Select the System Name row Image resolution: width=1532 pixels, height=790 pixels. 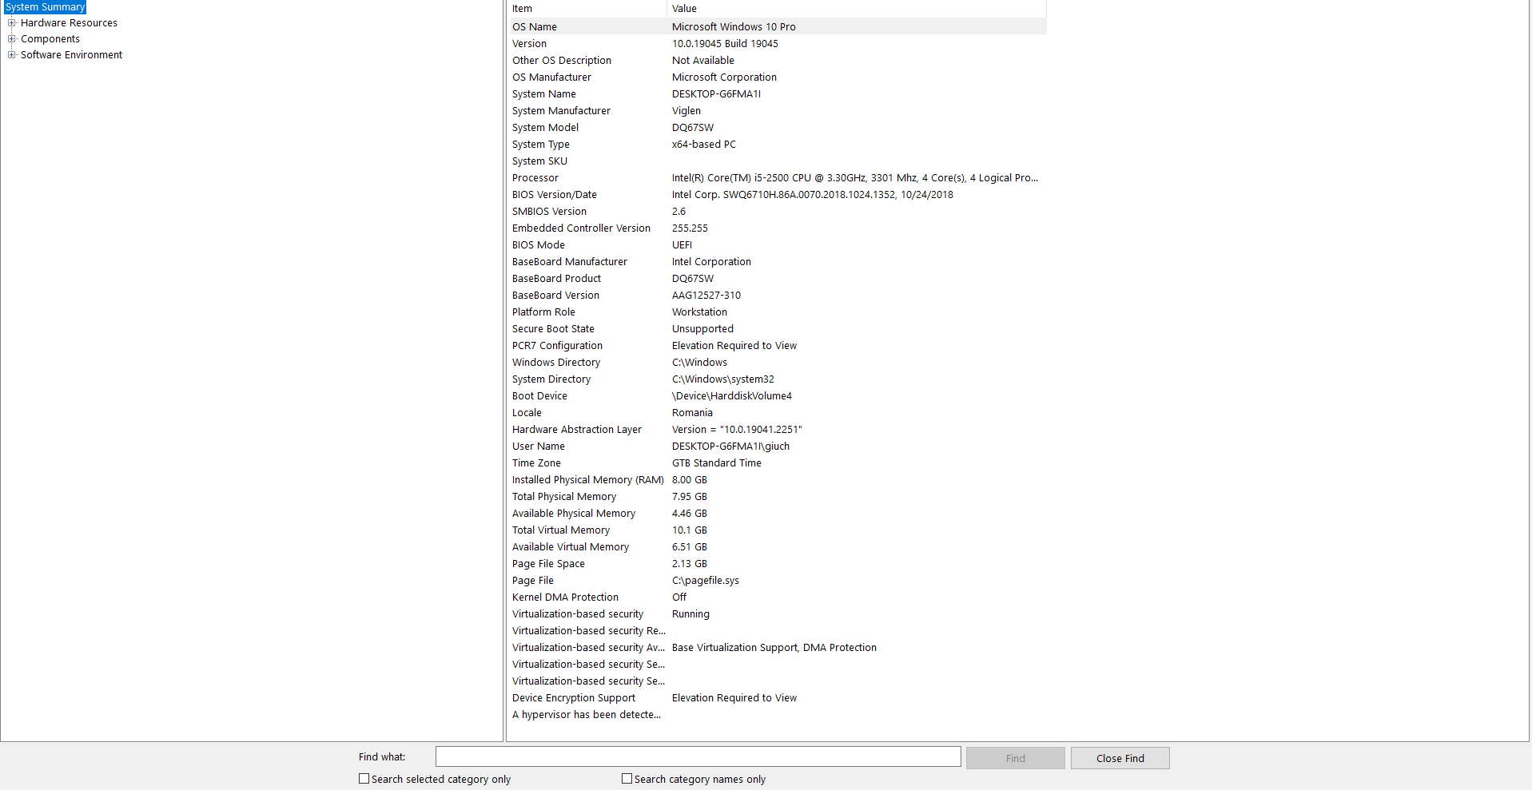(x=778, y=94)
